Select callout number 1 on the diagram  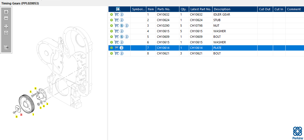tap(33, 114)
